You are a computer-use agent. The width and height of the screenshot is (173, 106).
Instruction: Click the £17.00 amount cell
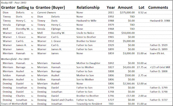(131, 96)
